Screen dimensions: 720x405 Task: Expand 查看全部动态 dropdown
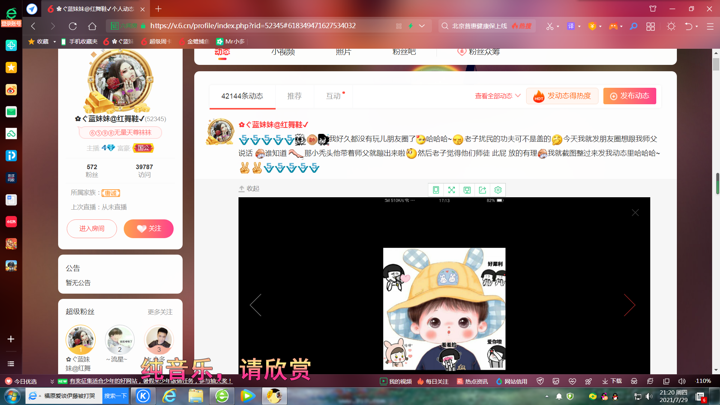498,96
